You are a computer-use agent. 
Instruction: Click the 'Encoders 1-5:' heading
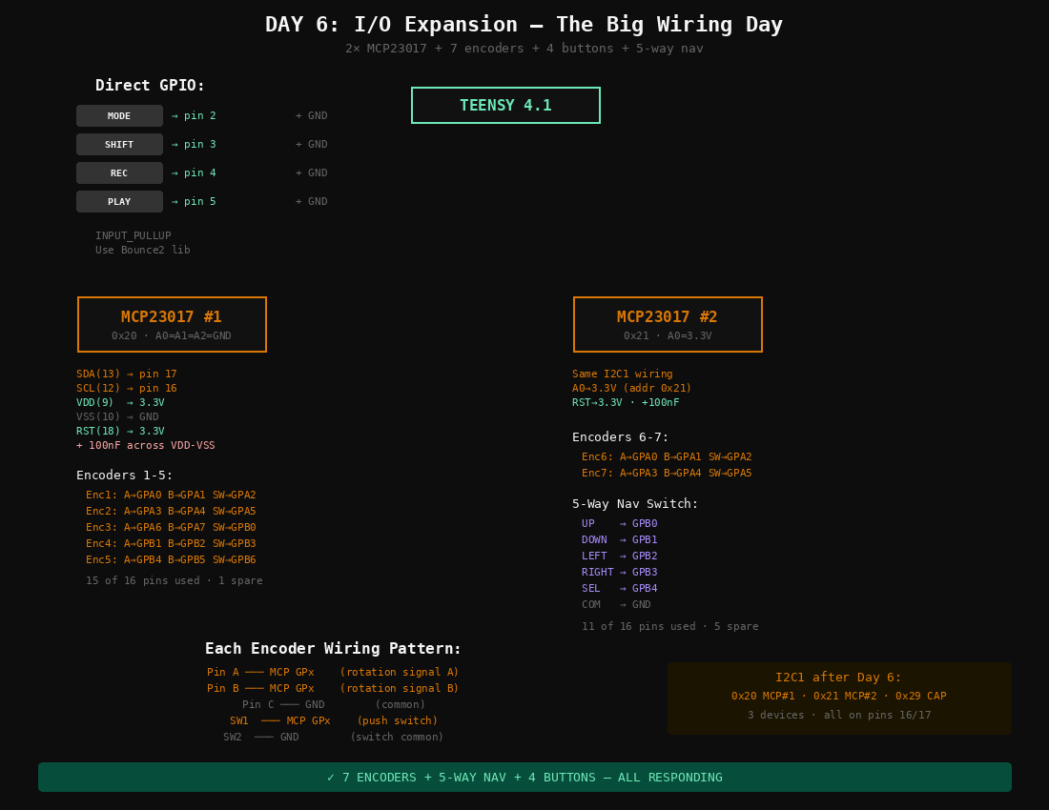coord(124,476)
